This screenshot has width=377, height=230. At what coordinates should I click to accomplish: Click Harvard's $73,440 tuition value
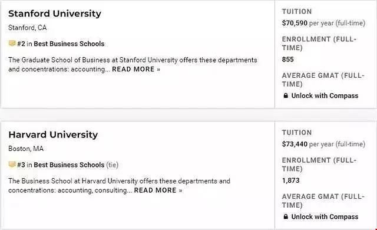[x=295, y=144]
